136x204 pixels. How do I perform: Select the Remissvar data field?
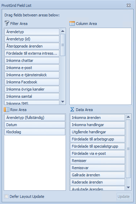pos(97,168)
